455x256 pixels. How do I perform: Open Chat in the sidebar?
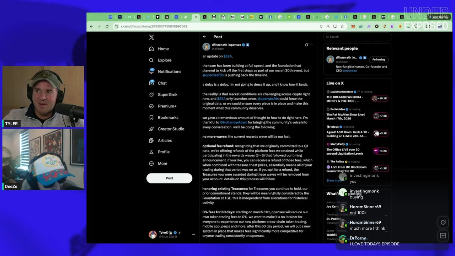[x=158, y=83]
